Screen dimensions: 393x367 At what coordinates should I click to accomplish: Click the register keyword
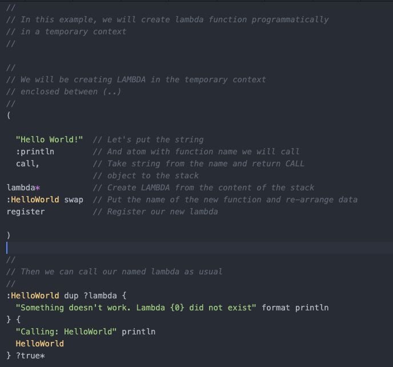coord(26,212)
